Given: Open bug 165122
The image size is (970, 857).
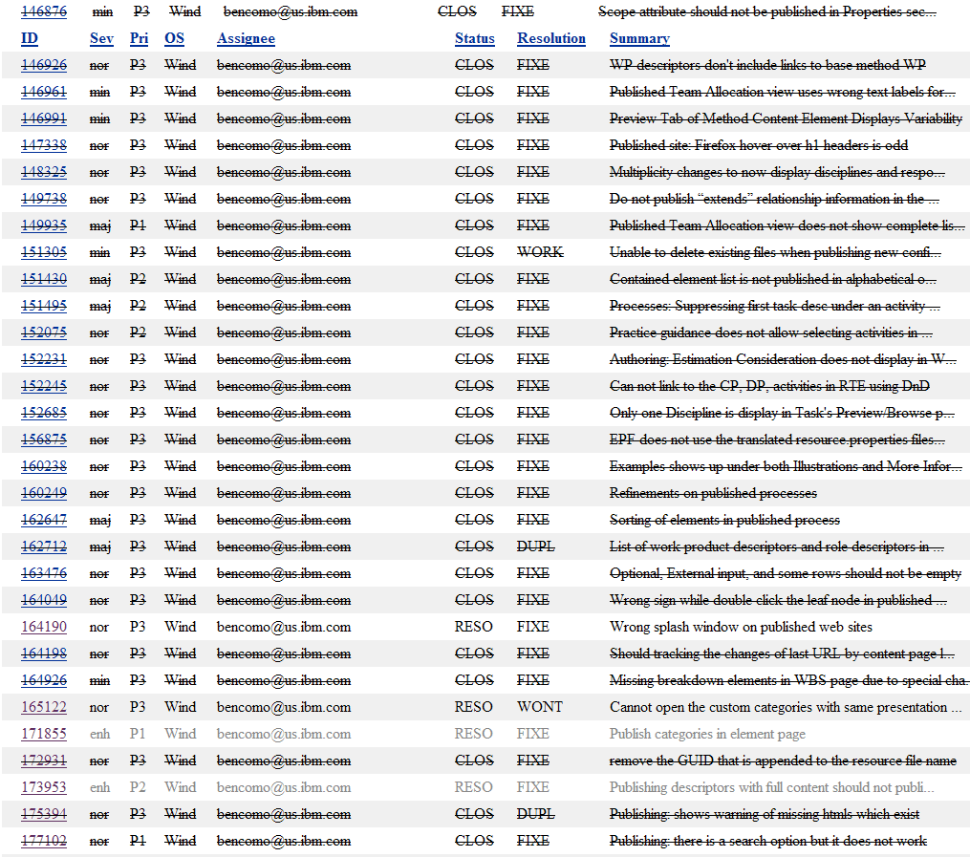Looking at the screenshot, I should pyautogui.click(x=44, y=707).
